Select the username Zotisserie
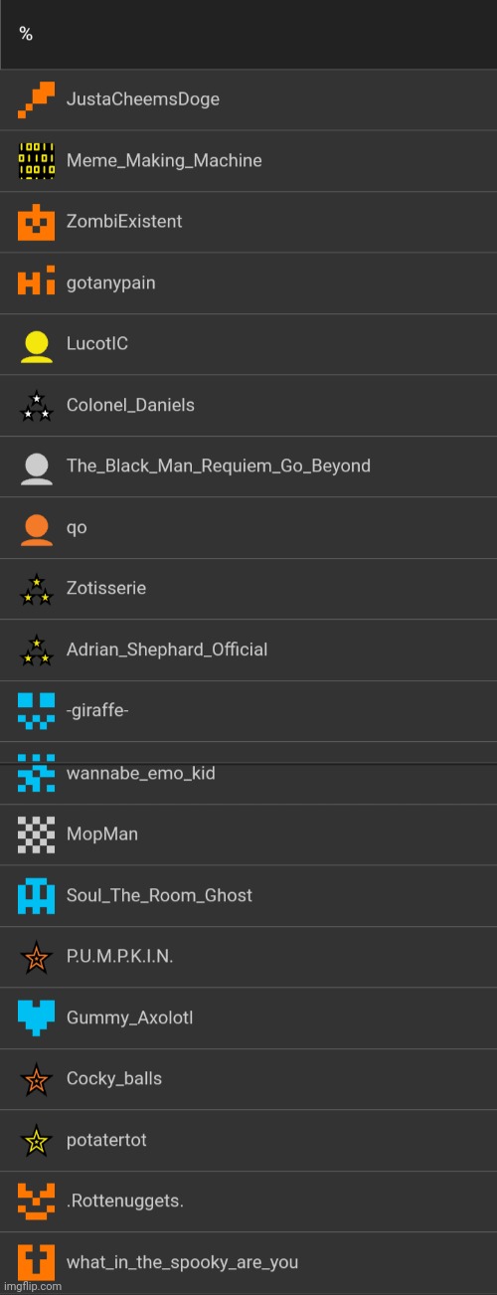 (106, 588)
